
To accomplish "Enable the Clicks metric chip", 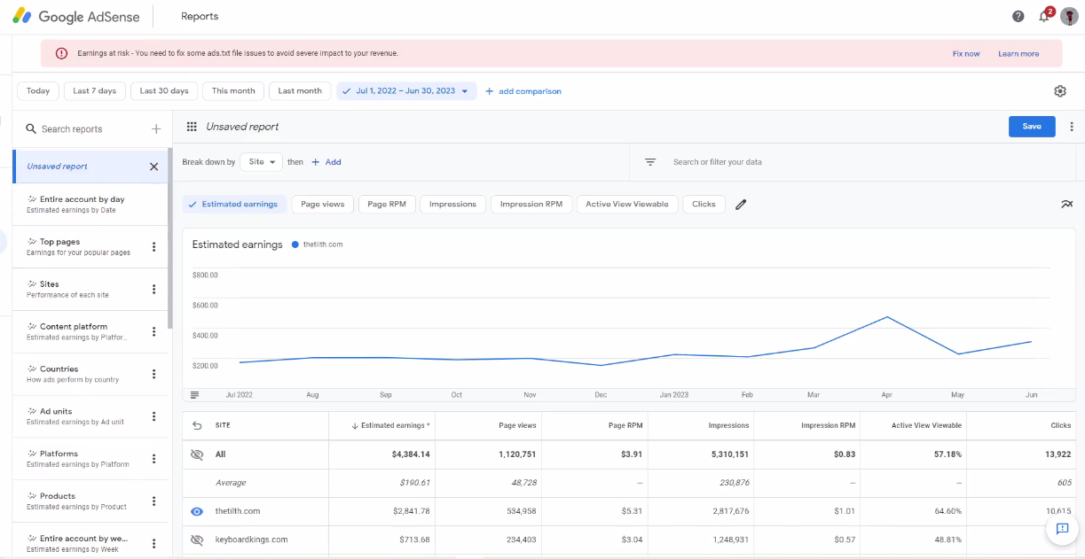I will point(704,205).
